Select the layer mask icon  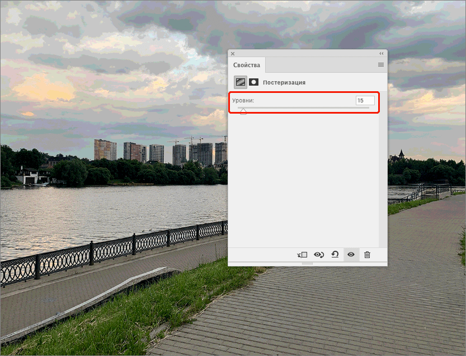click(x=253, y=82)
